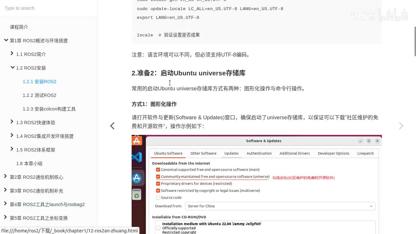Viewport: 416px width, 234px height.
Task: Click maximize icon of Software & Updates
Action: [369, 141]
